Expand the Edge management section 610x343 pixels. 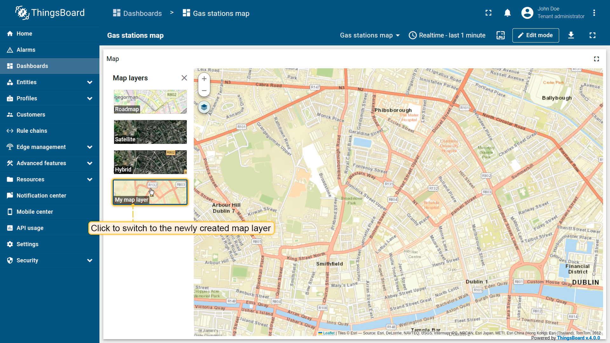click(x=90, y=147)
